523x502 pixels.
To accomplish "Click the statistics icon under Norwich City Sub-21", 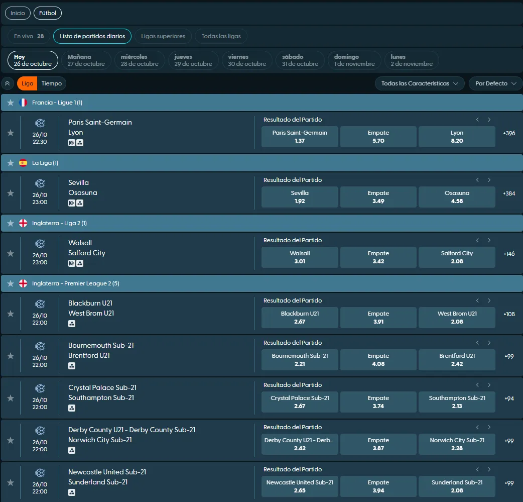I will coord(72,450).
